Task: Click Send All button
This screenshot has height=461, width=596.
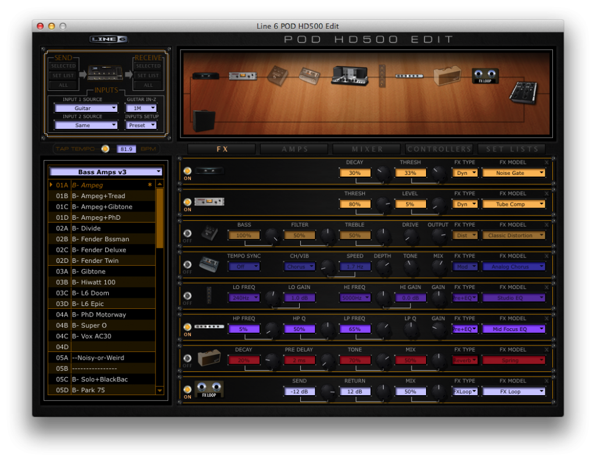Action: pyautogui.click(x=63, y=85)
